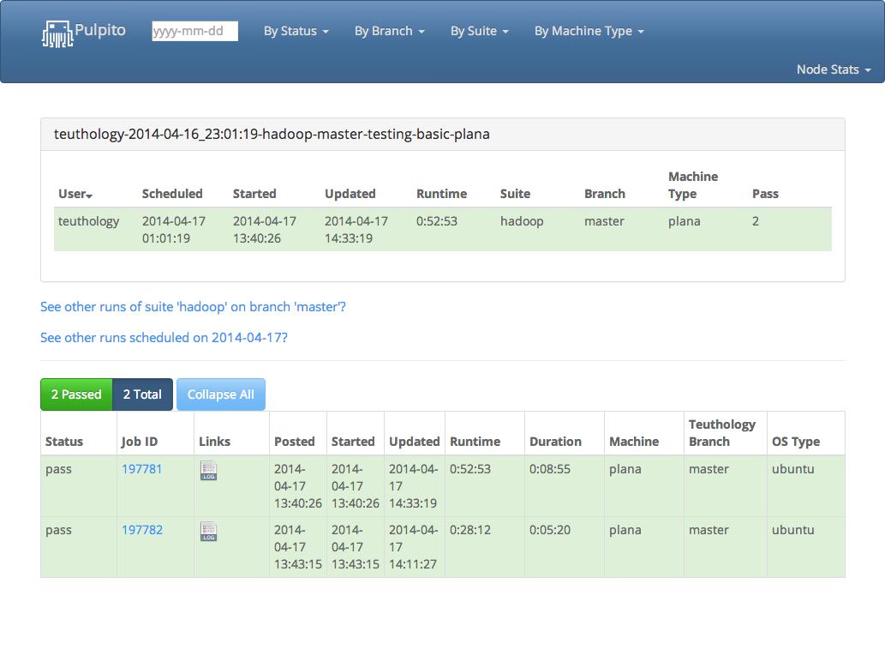Sort jobs by Duration column header
885x668 pixels.
(x=555, y=442)
